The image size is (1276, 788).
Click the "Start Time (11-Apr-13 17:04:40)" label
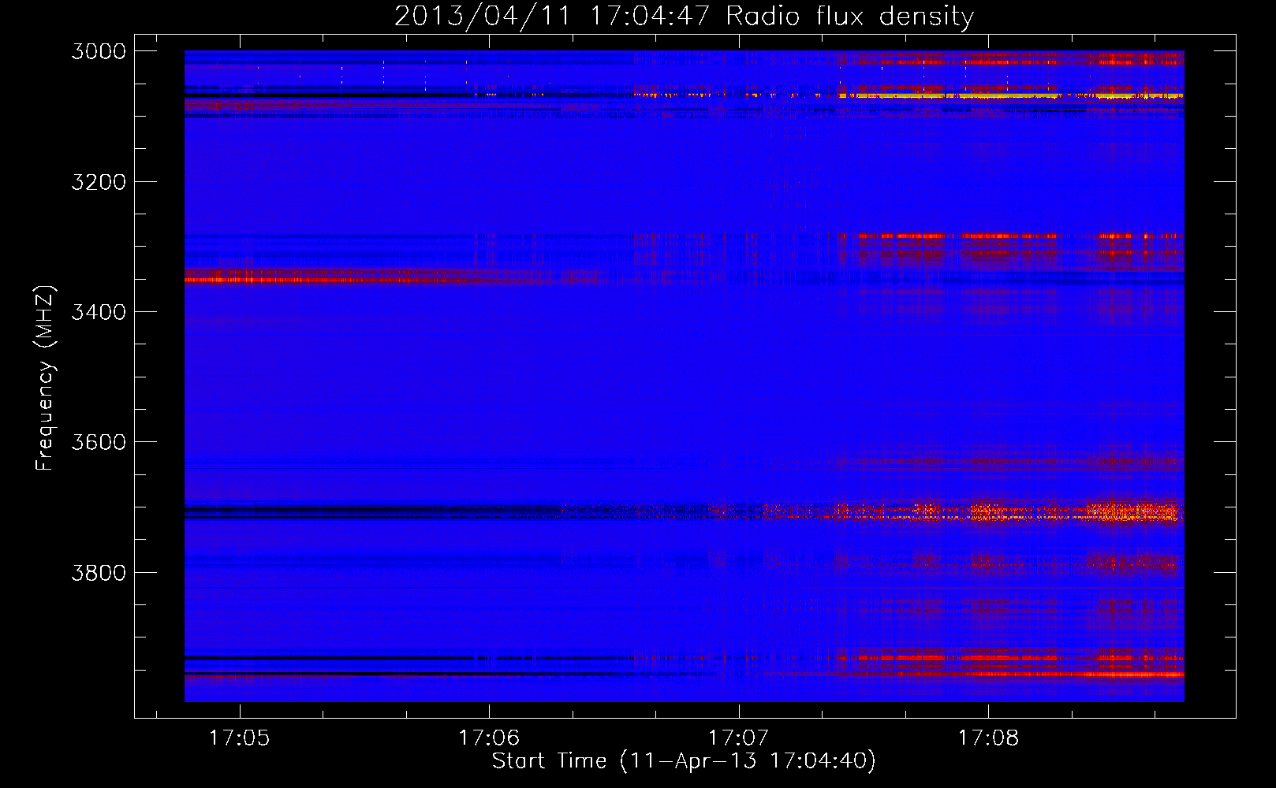tap(684, 760)
